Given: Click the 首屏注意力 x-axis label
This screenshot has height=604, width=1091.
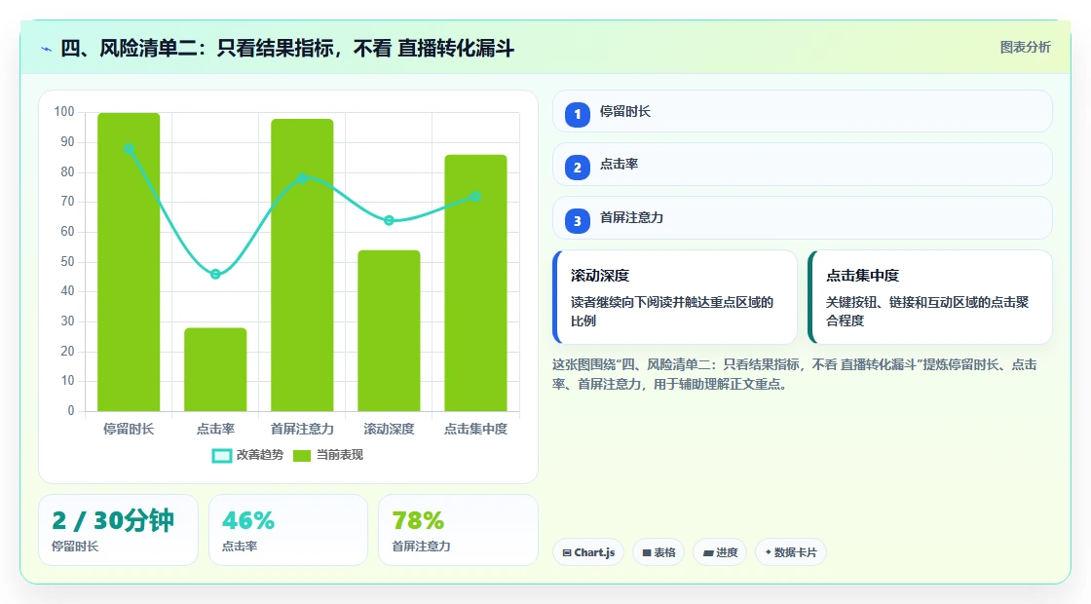Looking at the screenshot, I should pyautogui.click(x=302, y=430).
